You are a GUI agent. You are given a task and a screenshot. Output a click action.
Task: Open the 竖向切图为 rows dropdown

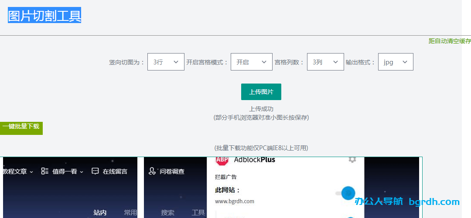point(166,62)
